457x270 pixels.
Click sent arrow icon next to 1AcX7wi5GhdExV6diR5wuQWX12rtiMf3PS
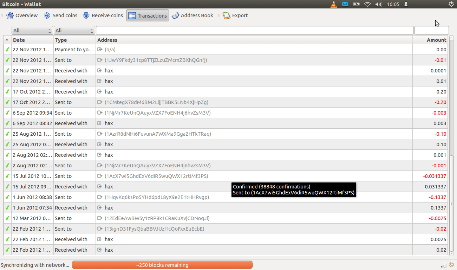tap(100, 176)
